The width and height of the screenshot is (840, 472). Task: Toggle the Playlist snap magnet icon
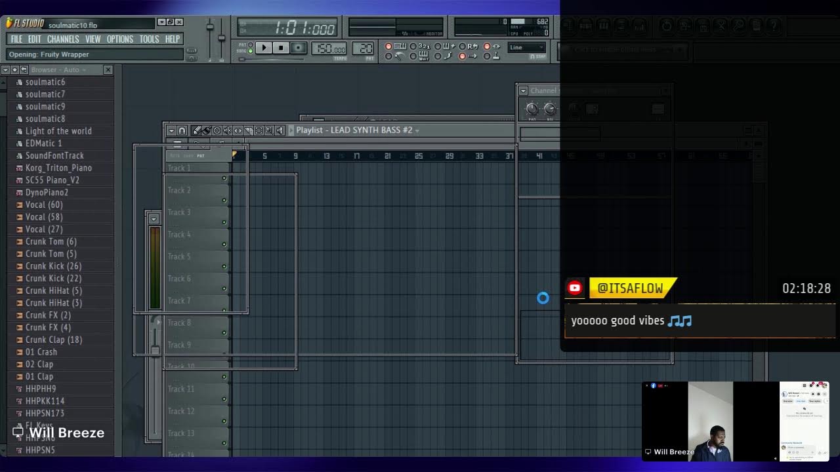182,130
